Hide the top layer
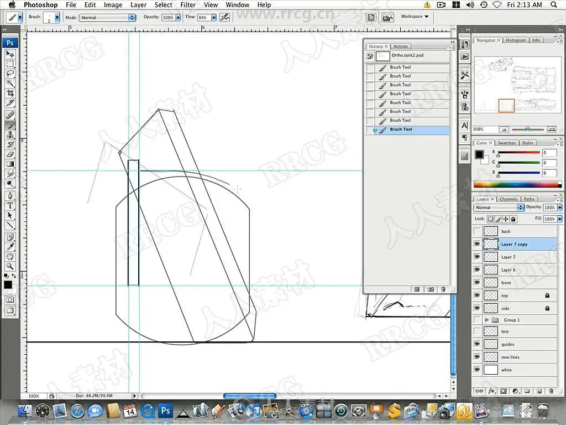The width and height of the screenshot is (566, 425). [x=477, y=296]
